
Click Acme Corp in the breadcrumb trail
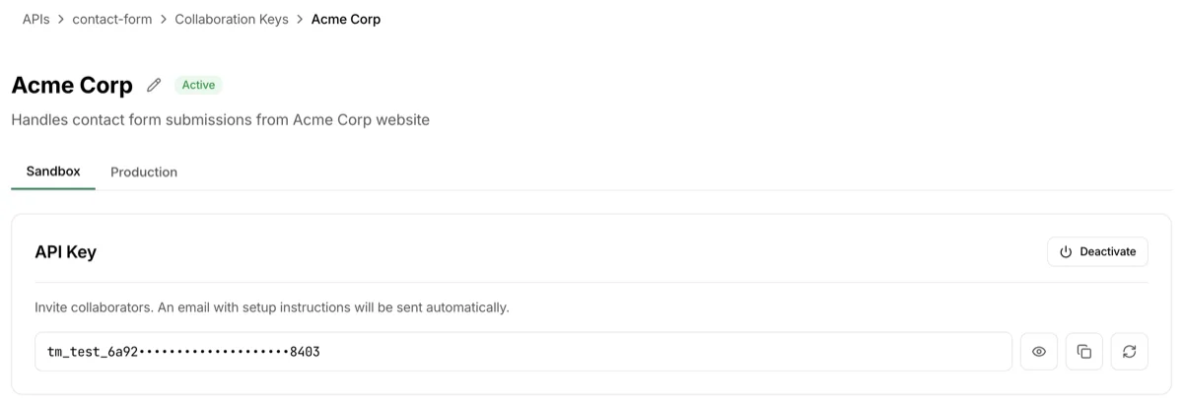[x=345, y=20]
